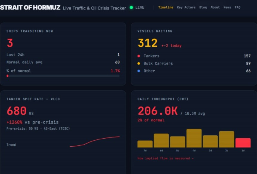The height and width of the screenshot is (174, 257).
Task: Click the VLCC spot rate trend line
Action: pyautogui.click(x=95, y=142)
